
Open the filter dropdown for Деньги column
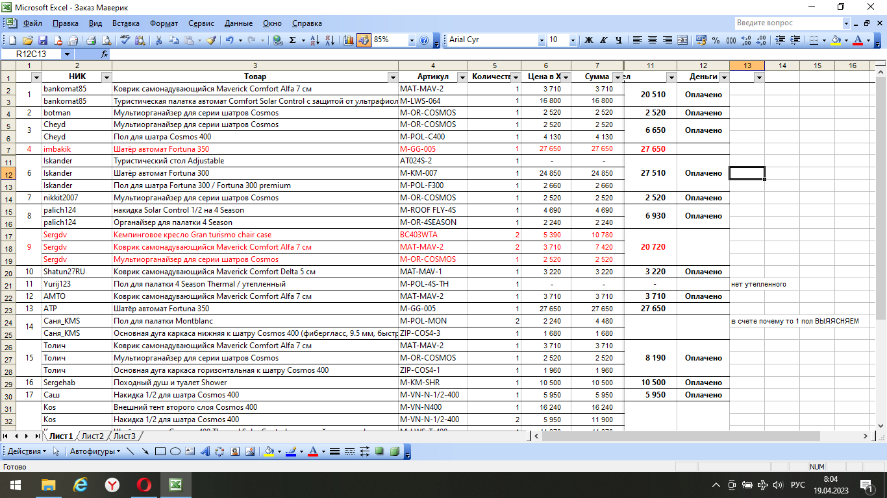[x=724, y=77]
